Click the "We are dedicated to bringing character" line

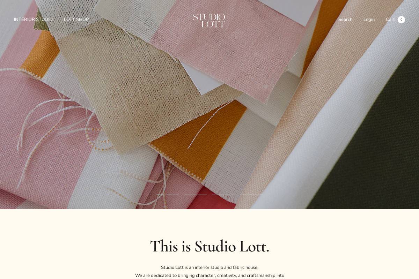coord(209,276)
